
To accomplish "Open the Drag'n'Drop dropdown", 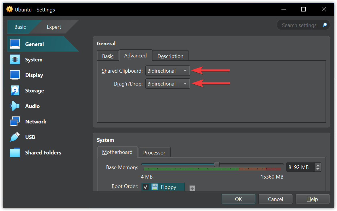I will (x=168, y=84).
